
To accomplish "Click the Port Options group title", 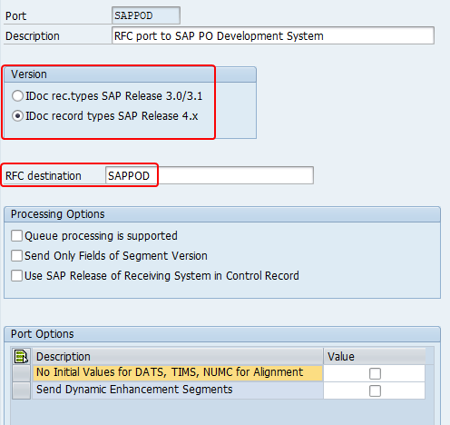I will [x=43, y=334].
